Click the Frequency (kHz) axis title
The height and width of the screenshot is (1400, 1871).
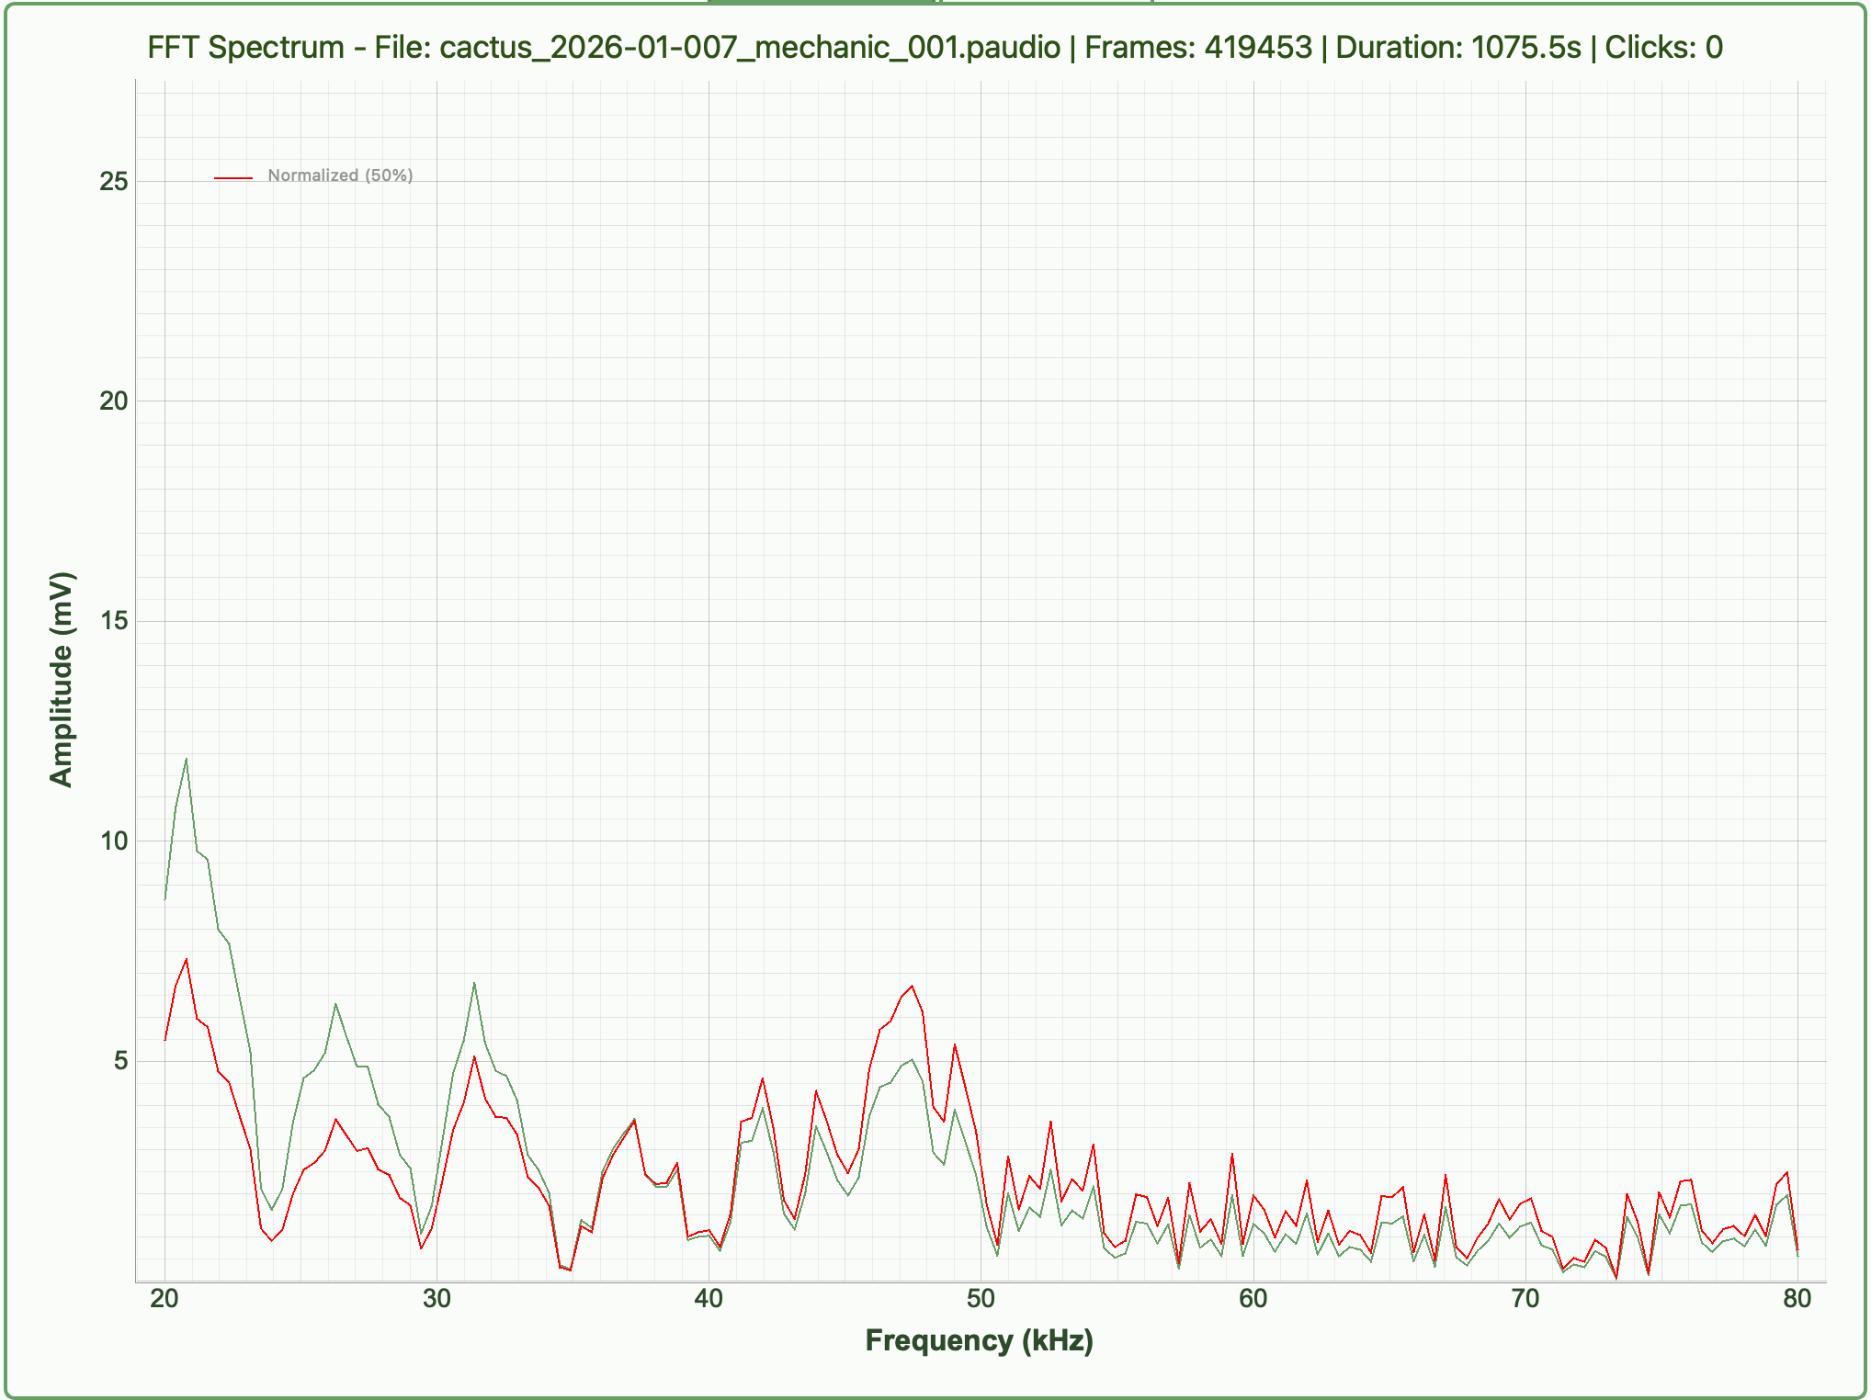980,1340
